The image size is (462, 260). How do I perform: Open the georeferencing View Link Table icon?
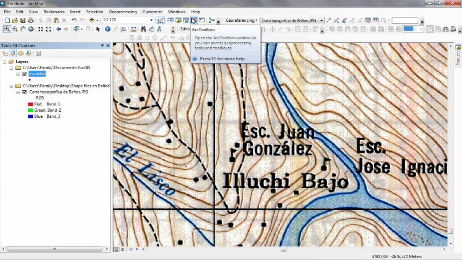(x=375, y=20)
